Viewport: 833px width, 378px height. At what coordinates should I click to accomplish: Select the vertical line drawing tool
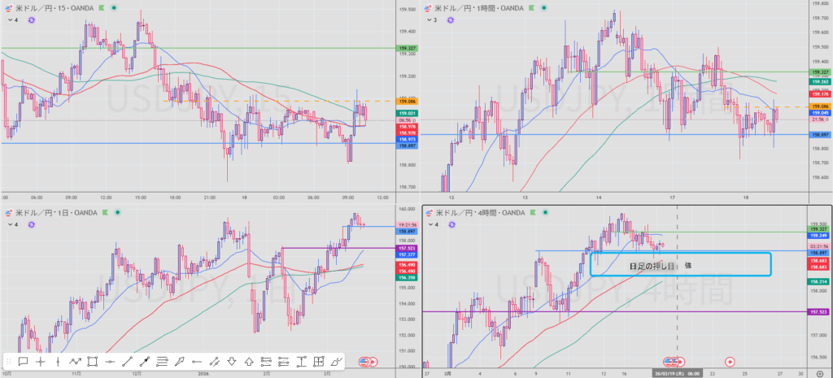58,361
